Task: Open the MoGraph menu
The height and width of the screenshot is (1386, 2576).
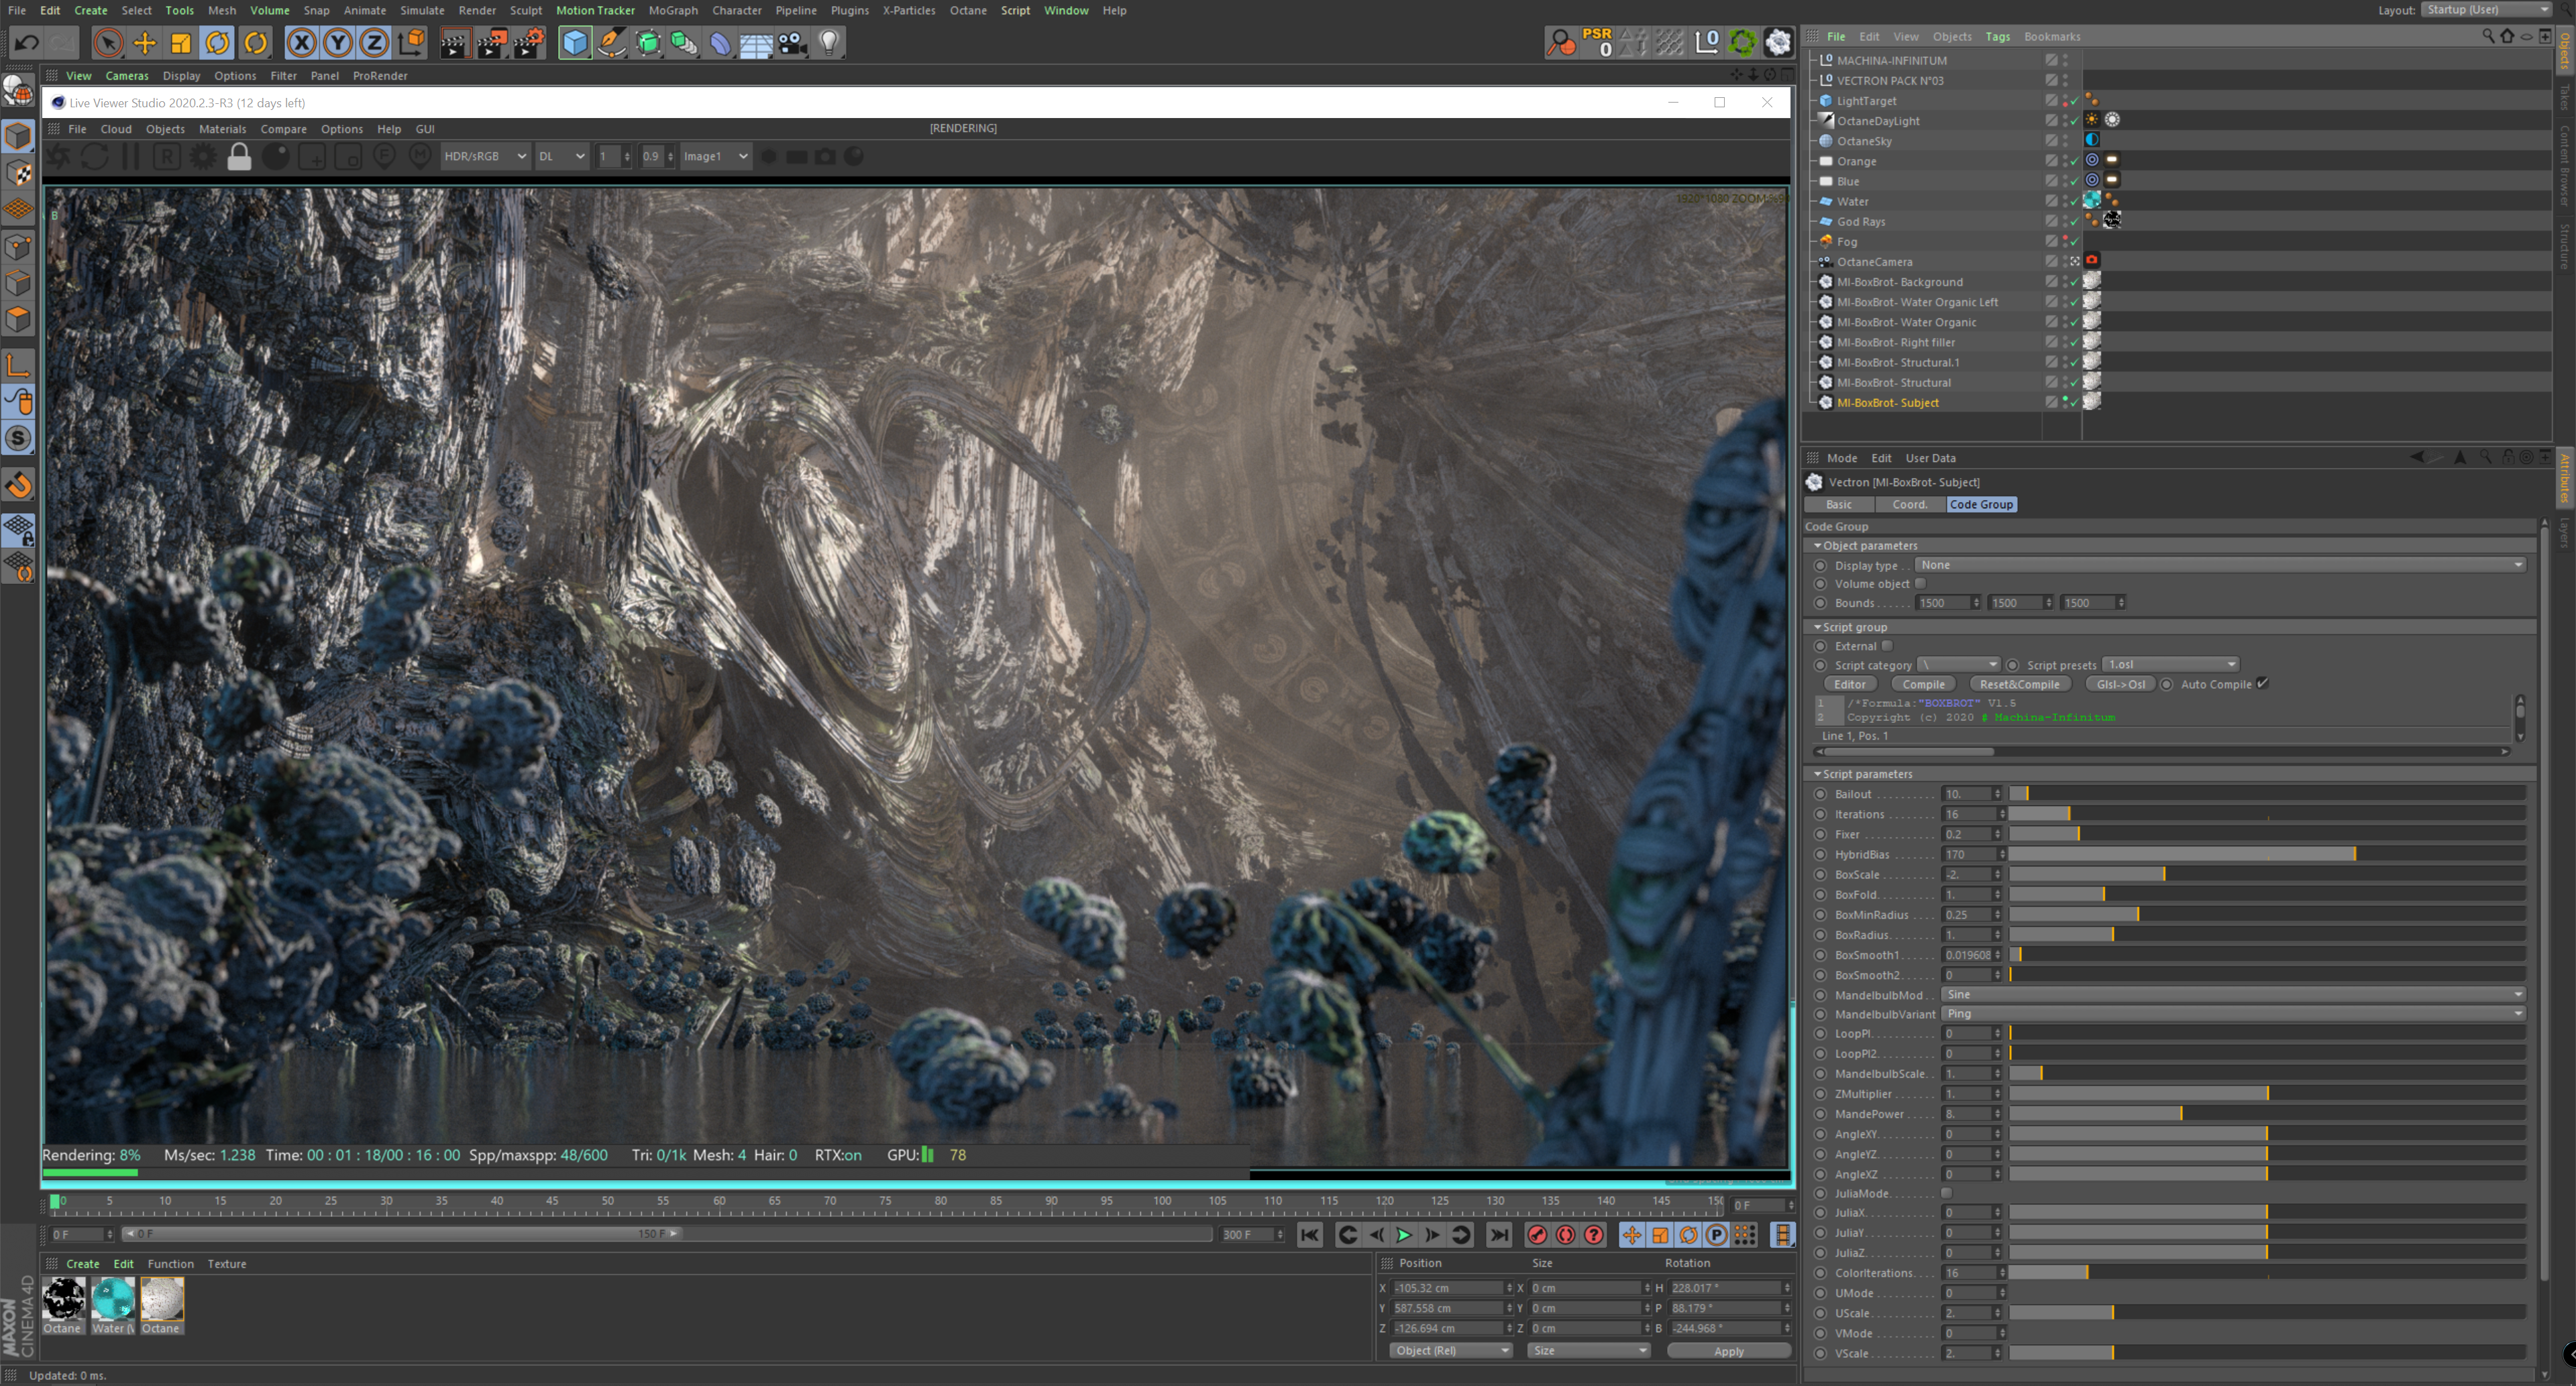Action: pos(673,10)
